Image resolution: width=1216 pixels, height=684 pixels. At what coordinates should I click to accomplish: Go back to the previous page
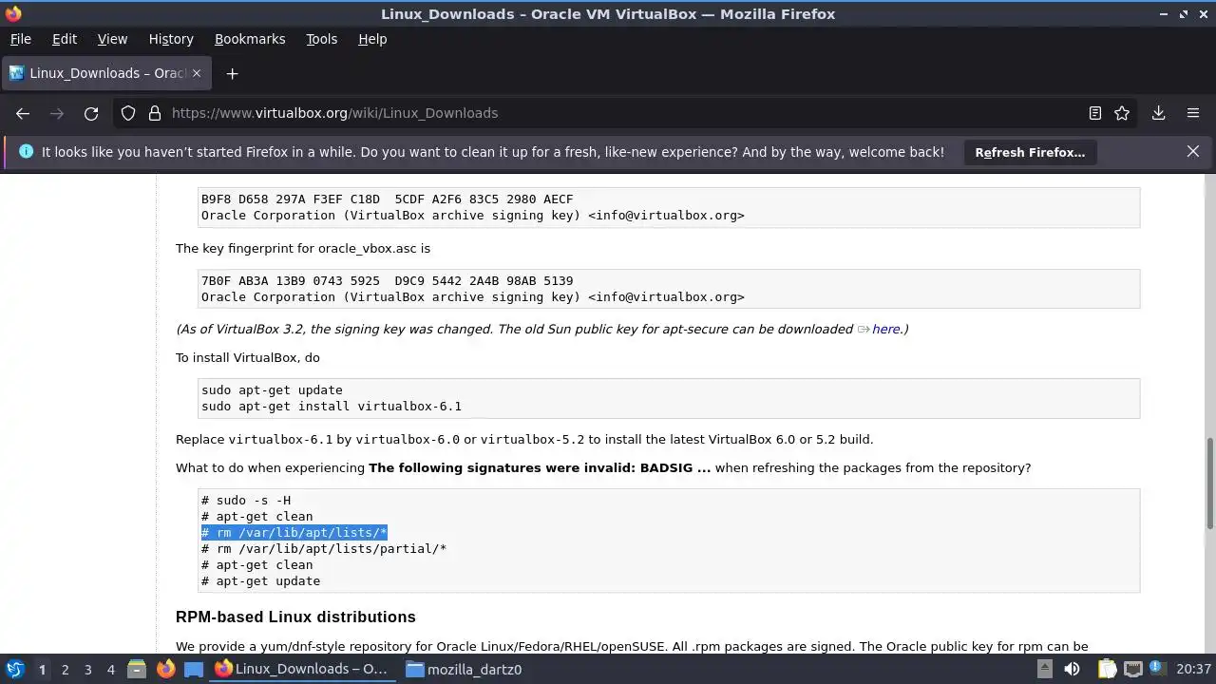pos(23,113)
